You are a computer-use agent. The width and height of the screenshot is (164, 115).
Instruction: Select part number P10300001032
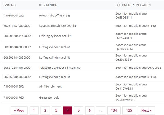pyautogui.click(x=14, y=16)
